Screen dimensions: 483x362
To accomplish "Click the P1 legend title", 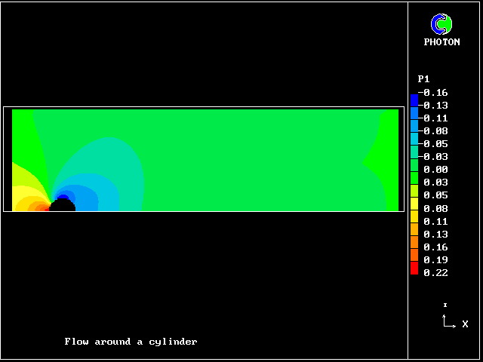I will (423, 79).
